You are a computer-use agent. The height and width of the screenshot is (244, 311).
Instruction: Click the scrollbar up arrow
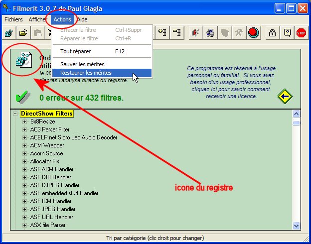coord(296,114)
